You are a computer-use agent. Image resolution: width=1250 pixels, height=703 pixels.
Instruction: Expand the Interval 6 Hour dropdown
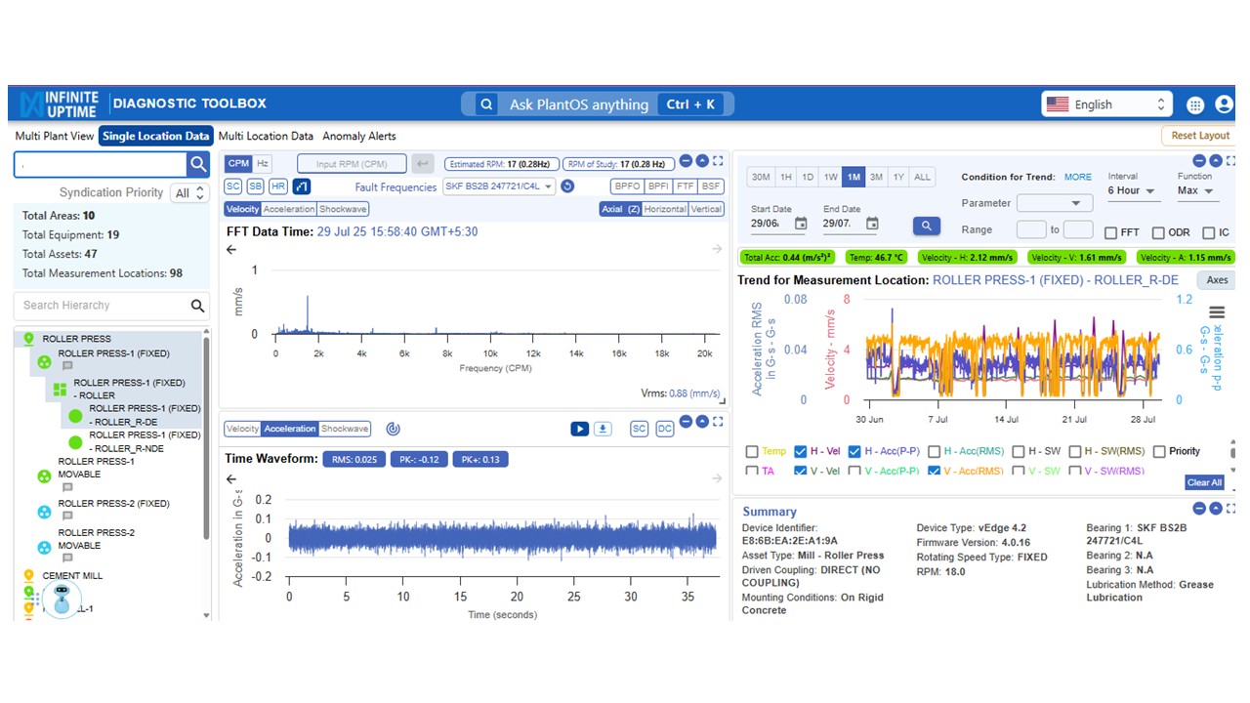1132,191
